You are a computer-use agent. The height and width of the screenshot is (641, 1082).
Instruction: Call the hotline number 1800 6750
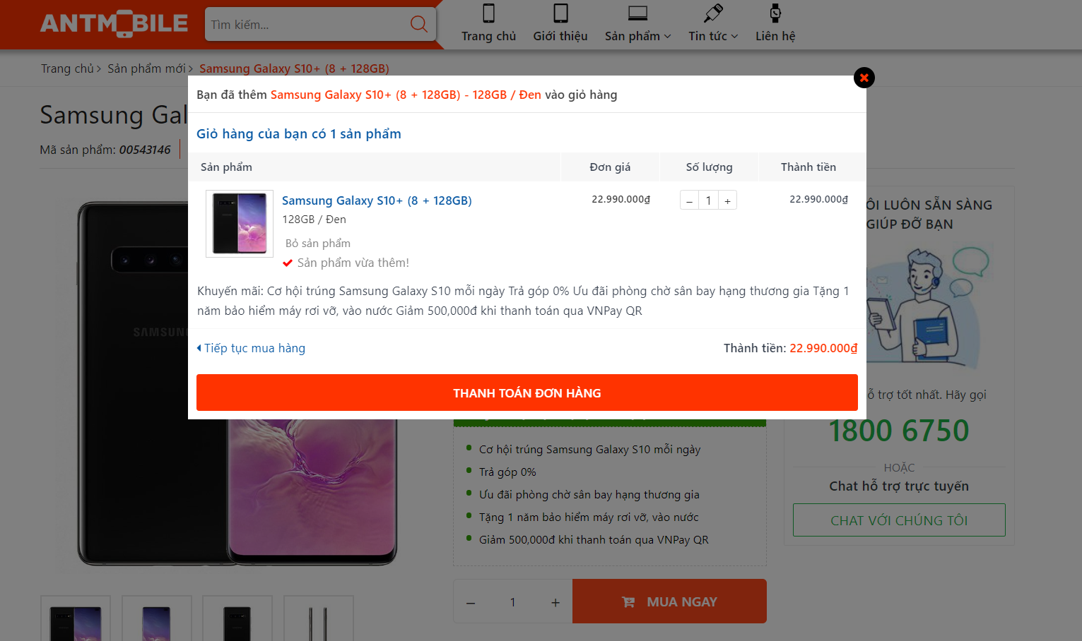pyautogui.click(x=899, y=431)
